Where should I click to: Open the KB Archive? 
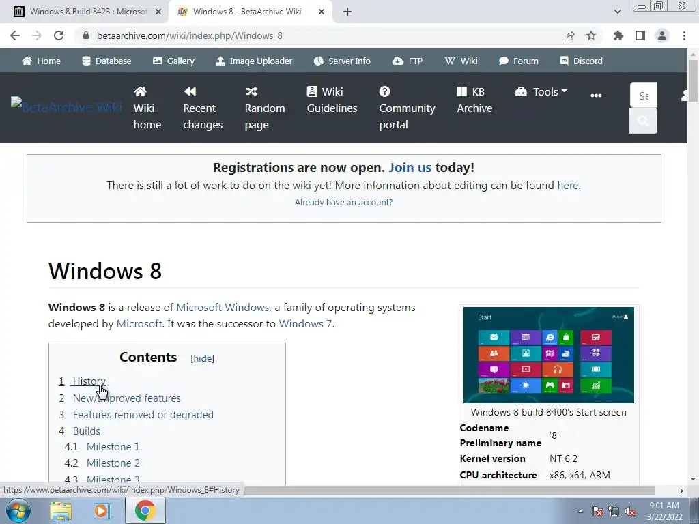click(474, 100)
